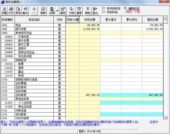Open the 设置 settings tool
The width and height of the screenshot is (170, 134).
tap(4, 11)
